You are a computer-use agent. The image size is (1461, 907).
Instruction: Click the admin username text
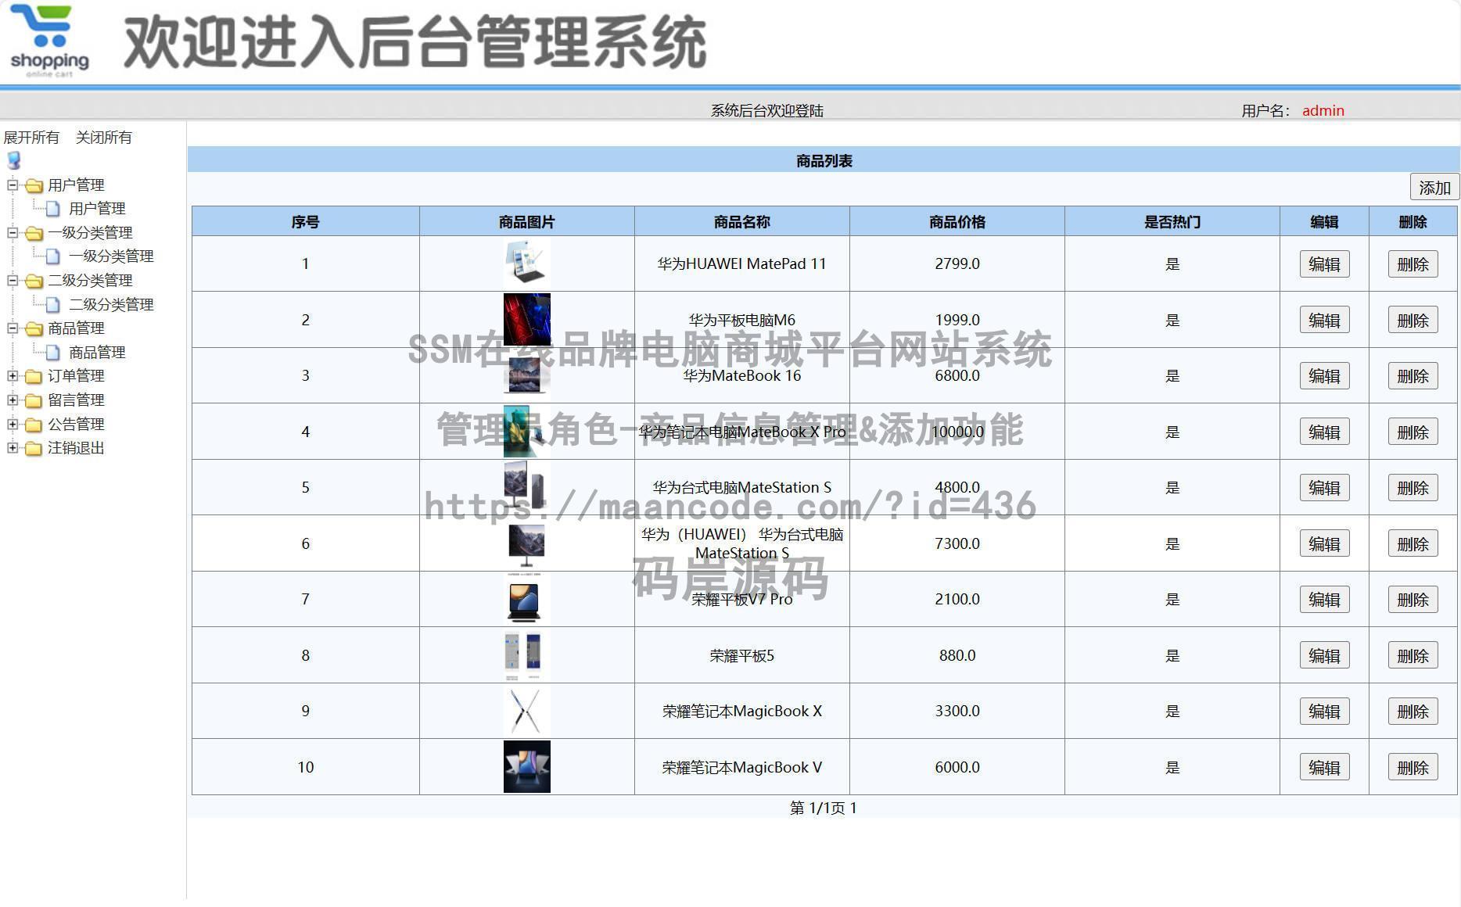[x=1323, y=111]
